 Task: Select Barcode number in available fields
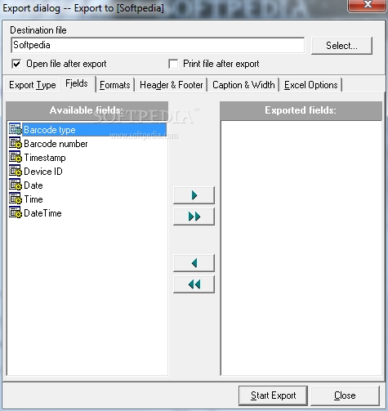[56, 144]
